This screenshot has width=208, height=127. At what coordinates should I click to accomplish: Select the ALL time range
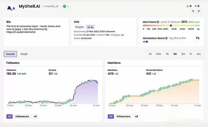[199, 54]
